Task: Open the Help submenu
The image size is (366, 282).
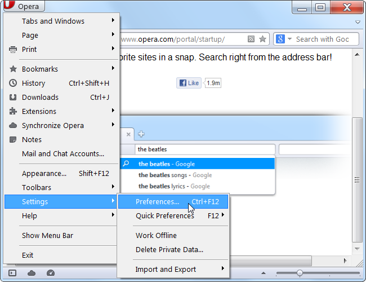Action: coord(62,215)
